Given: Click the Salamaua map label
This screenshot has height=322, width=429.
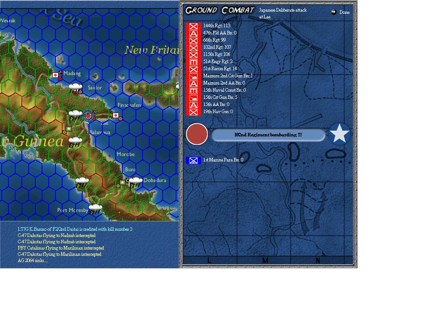Looking at the screenshot, I should (x=100, y=132).
